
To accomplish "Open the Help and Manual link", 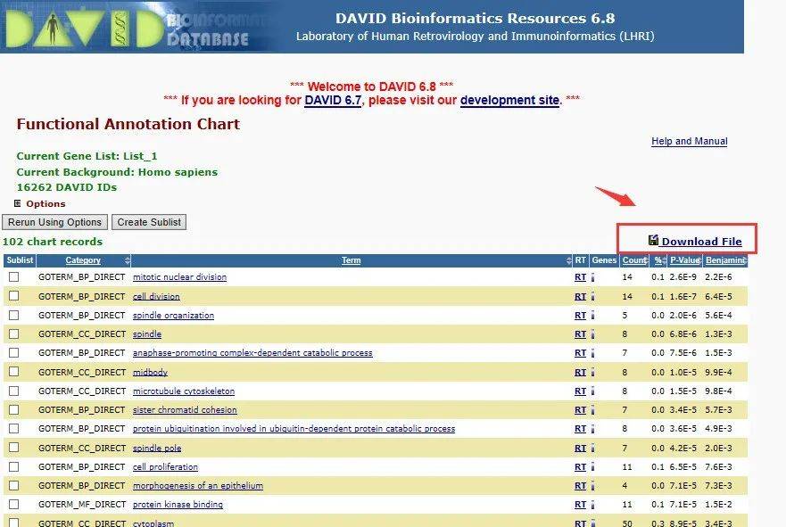I will pyautogui.click(x=690, y=141).
